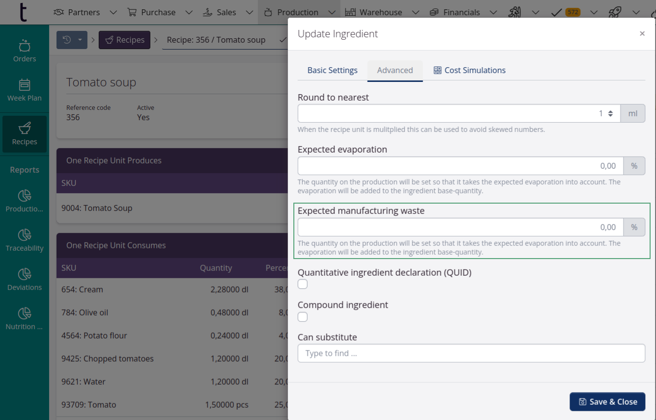
Task: Click the rocket icon in top bar
Action: (x=615, y=12)
